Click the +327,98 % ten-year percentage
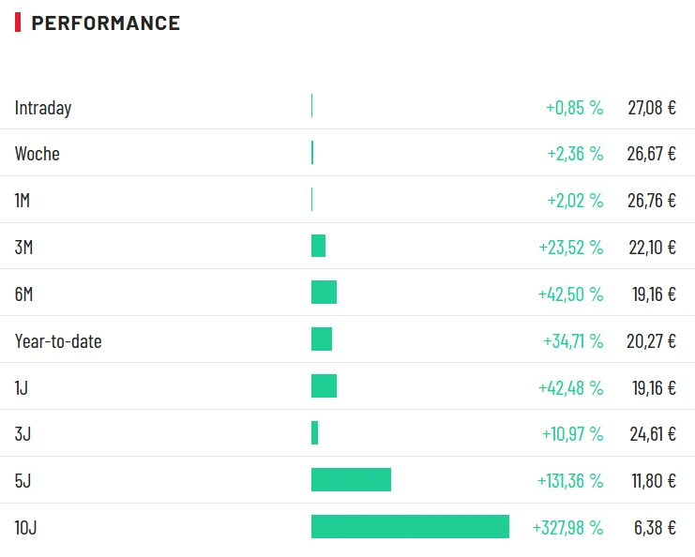The width and height of the screenshot is (695, 557). (x=567, y=528)
